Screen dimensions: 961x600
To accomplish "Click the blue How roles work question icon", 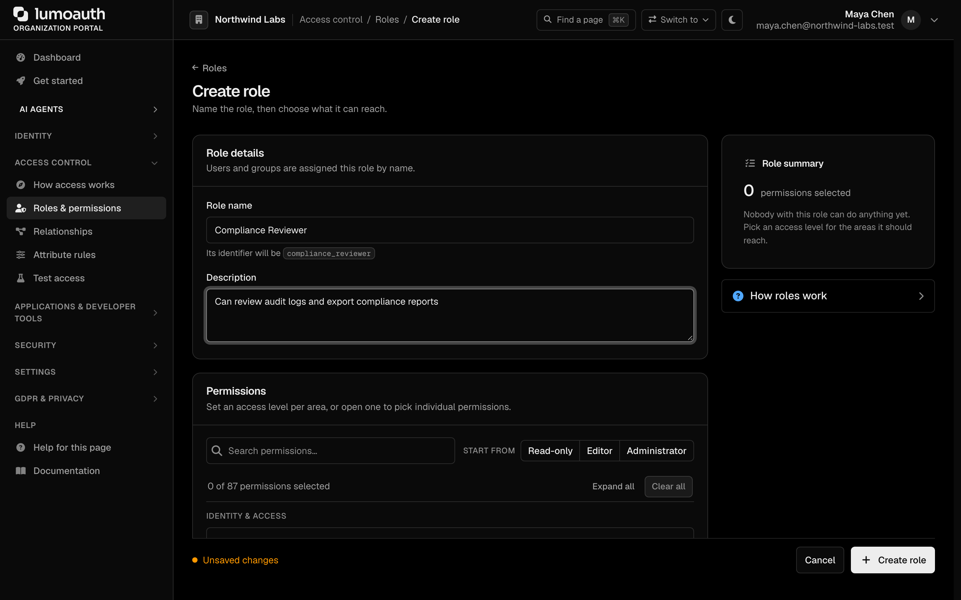I will pyautogui.click(x=738, y=296).
